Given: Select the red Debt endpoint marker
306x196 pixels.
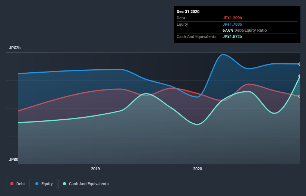Looking at the screenshot, I should click(300, 97).
